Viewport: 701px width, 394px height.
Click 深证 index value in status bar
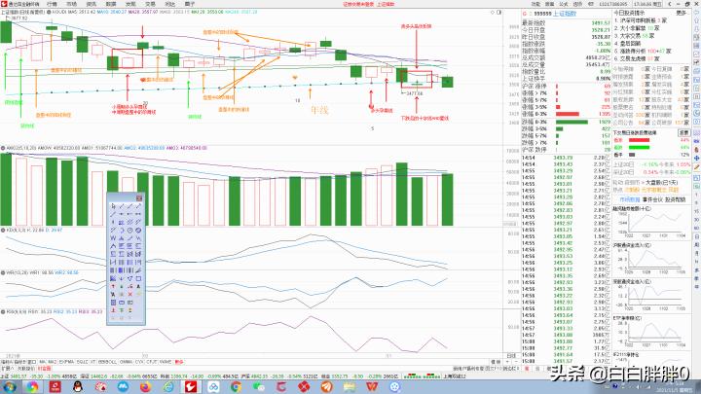[98, 376]
